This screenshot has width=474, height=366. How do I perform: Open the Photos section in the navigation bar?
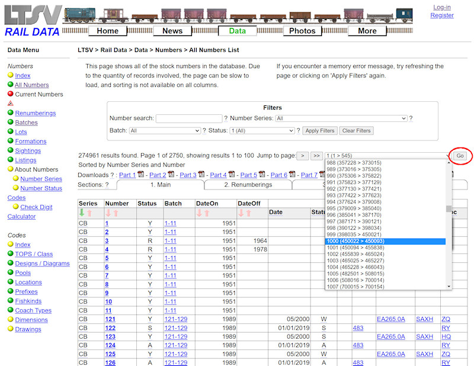coord(302,31)
